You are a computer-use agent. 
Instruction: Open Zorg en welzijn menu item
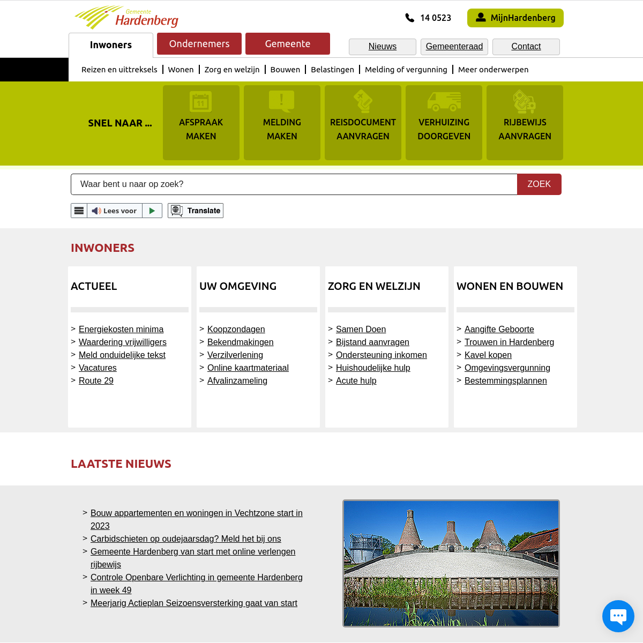click(x=232, y=70)
